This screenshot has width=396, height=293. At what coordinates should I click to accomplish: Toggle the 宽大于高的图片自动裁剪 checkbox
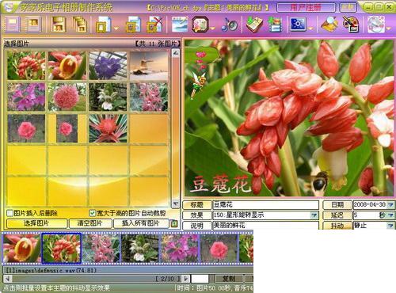(92, 213)
